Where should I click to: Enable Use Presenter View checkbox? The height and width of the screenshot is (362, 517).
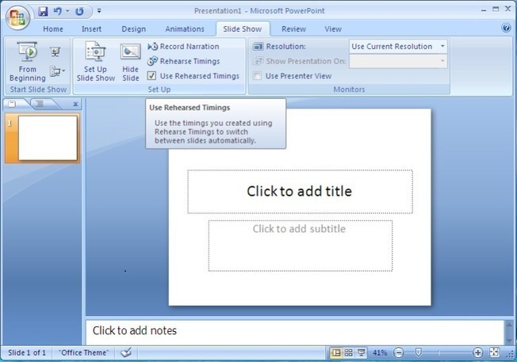(x=257, y=76)
